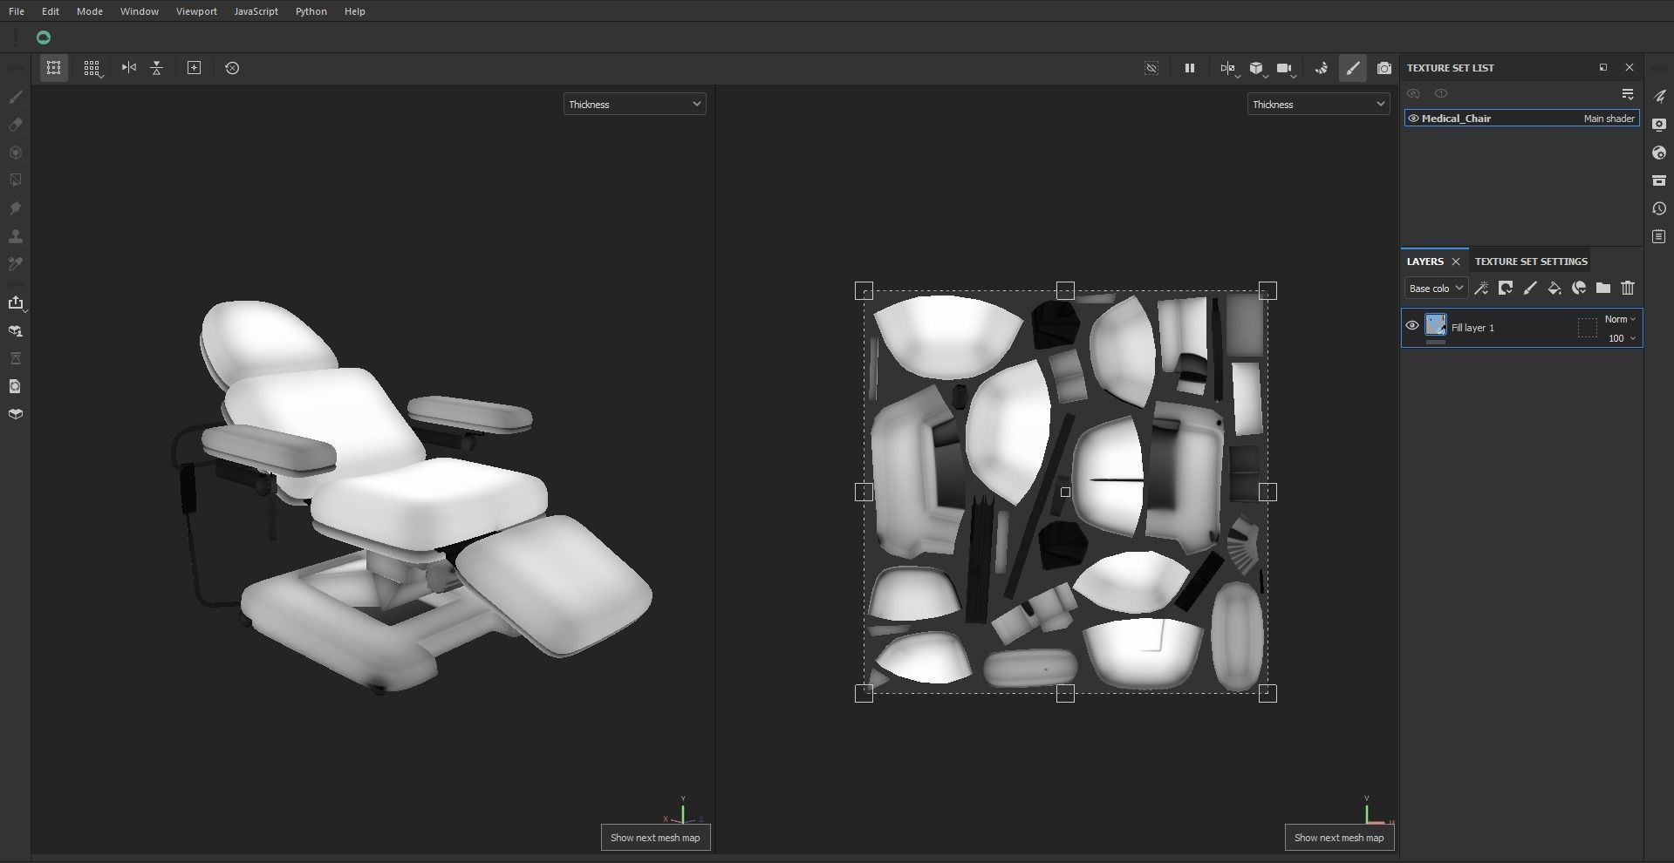The image size is (1674, 863).
Task: Open the video camera dropdown
Action: click(1285, 68)
